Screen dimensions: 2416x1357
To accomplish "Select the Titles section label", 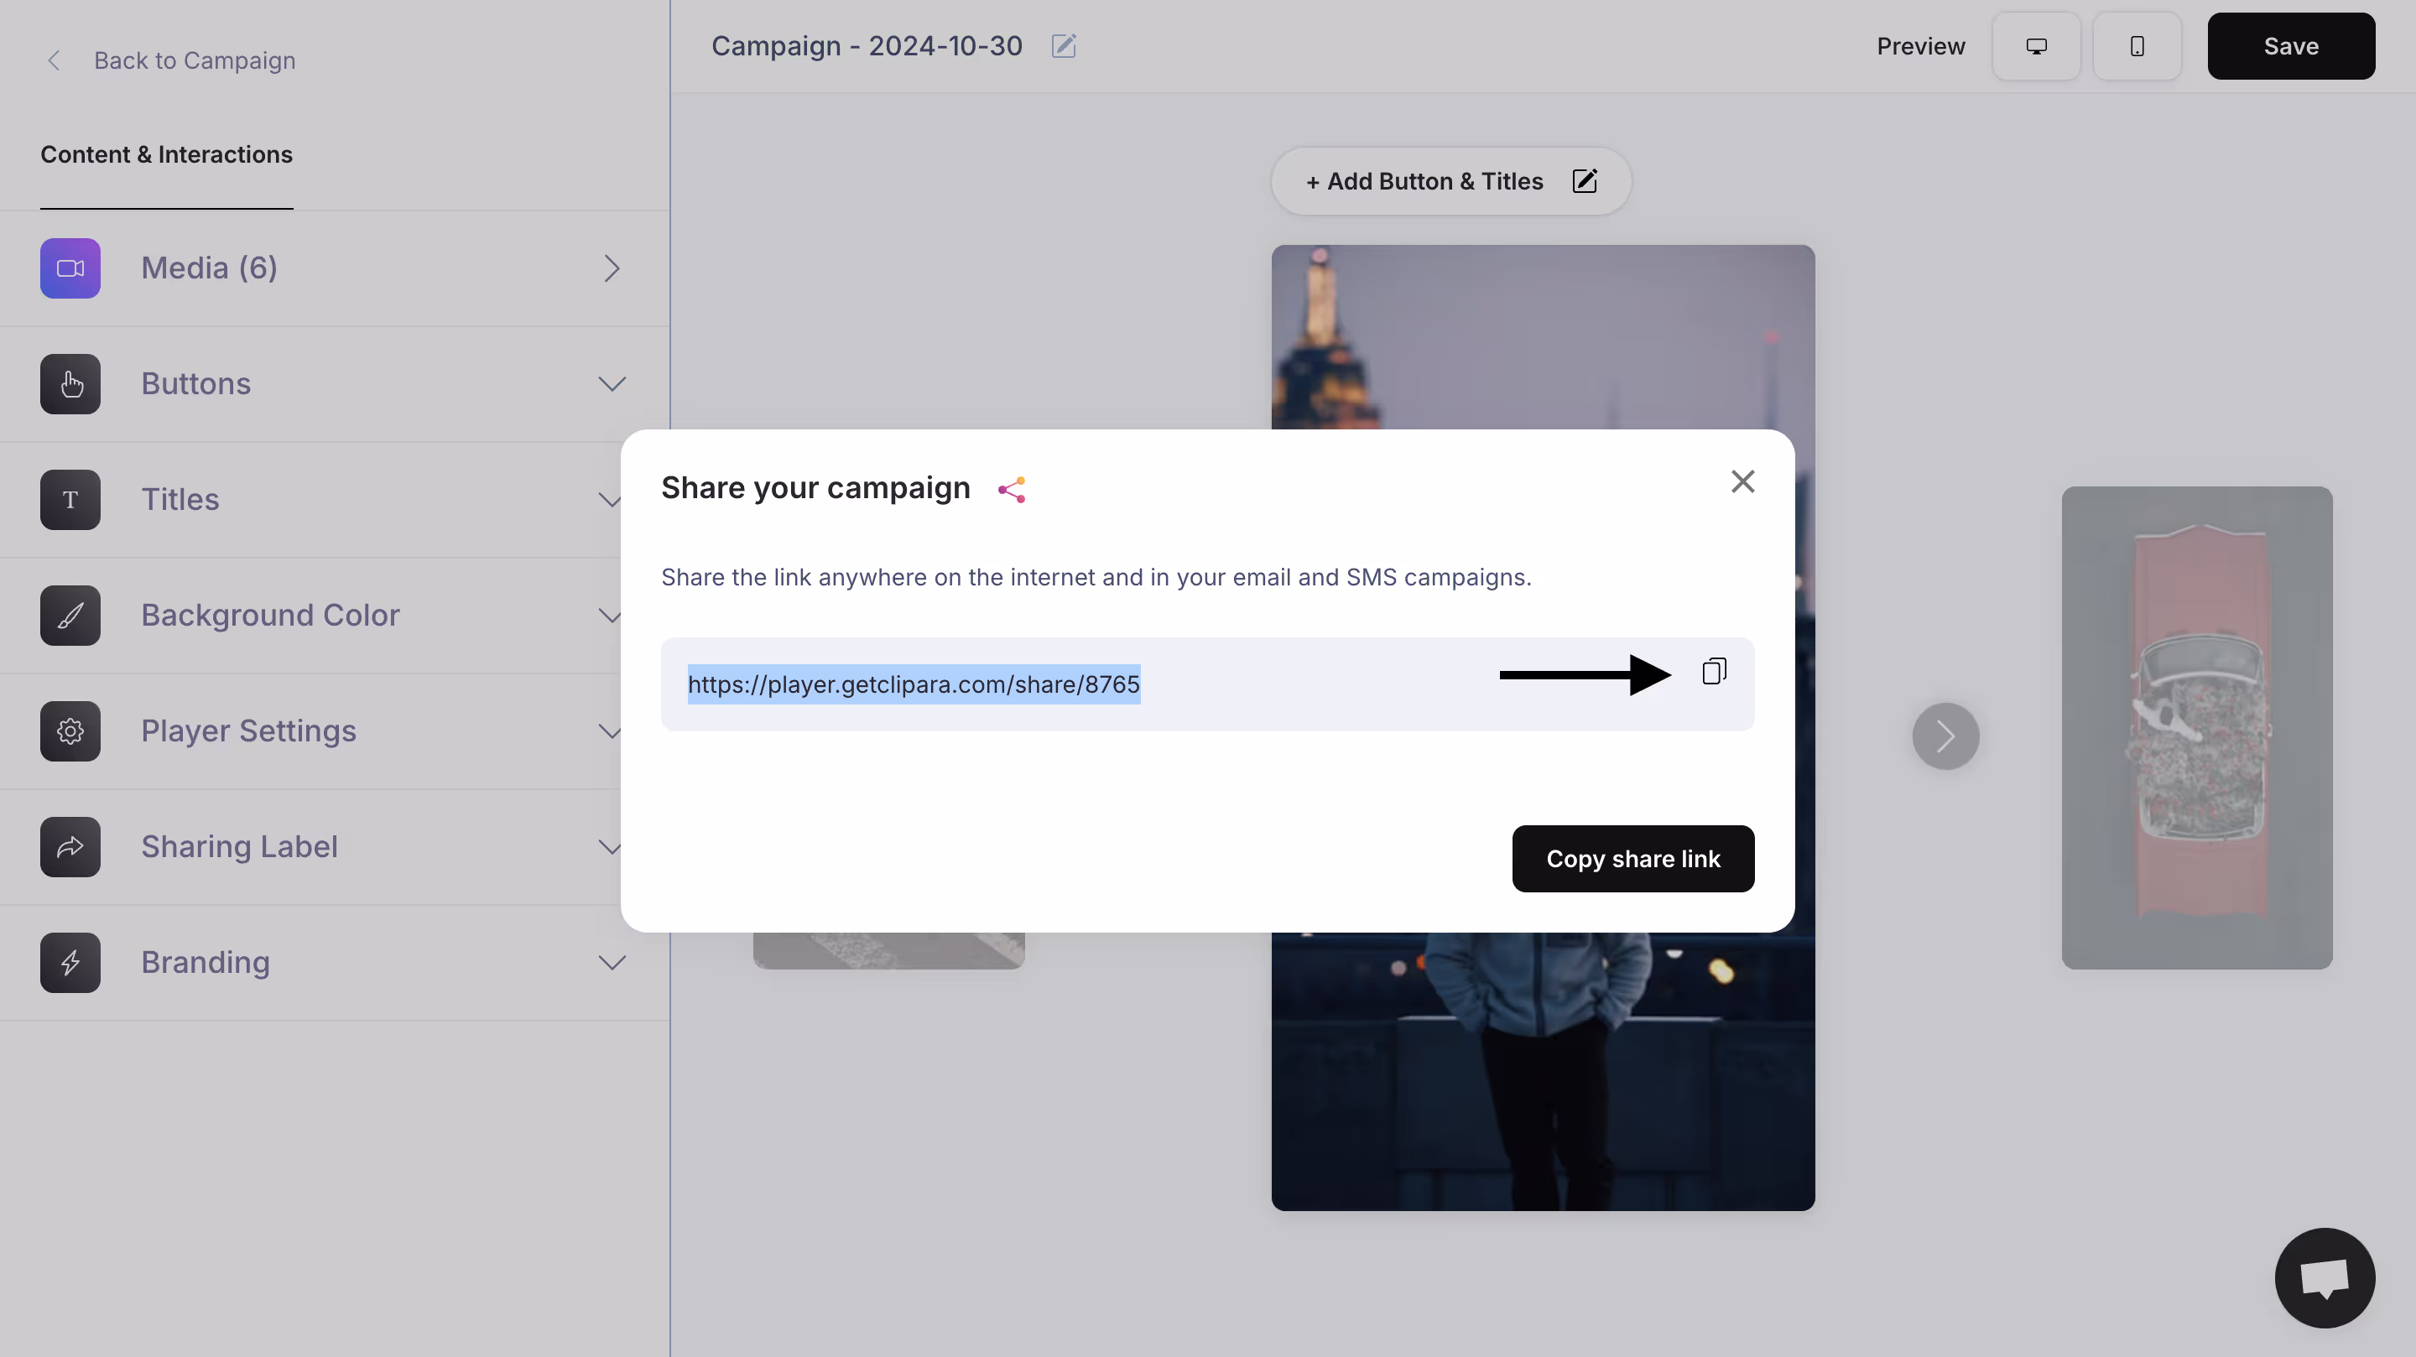I will (x=180, y=500).
